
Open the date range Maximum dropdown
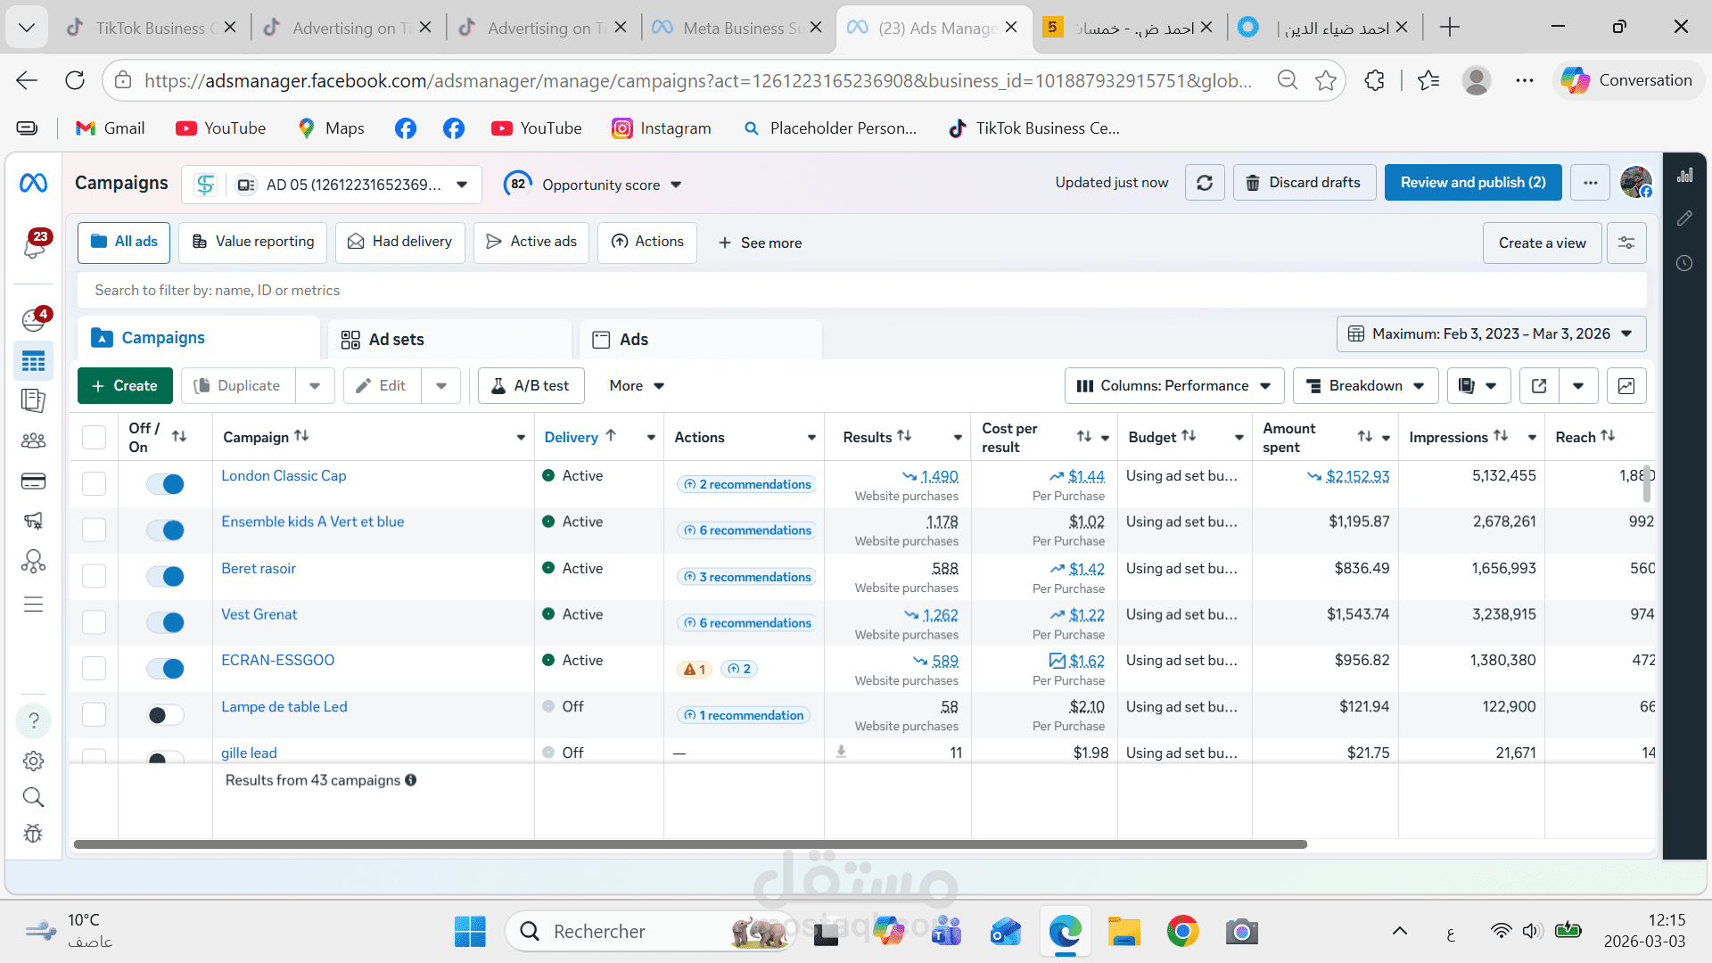pyautogui.click(x=1491, y=333)
